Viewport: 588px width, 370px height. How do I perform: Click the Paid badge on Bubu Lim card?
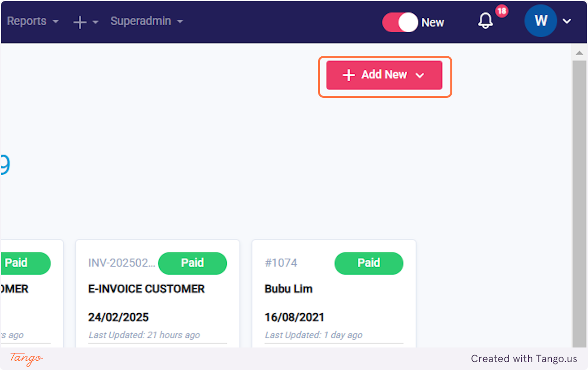pos(369,263)
